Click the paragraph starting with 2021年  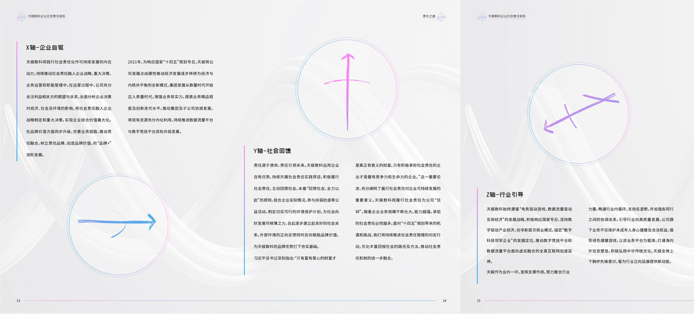click(174, 96)
